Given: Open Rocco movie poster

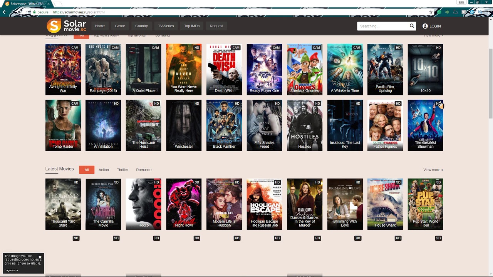Looking at the screenshot, I should click(x=144, y=204).
